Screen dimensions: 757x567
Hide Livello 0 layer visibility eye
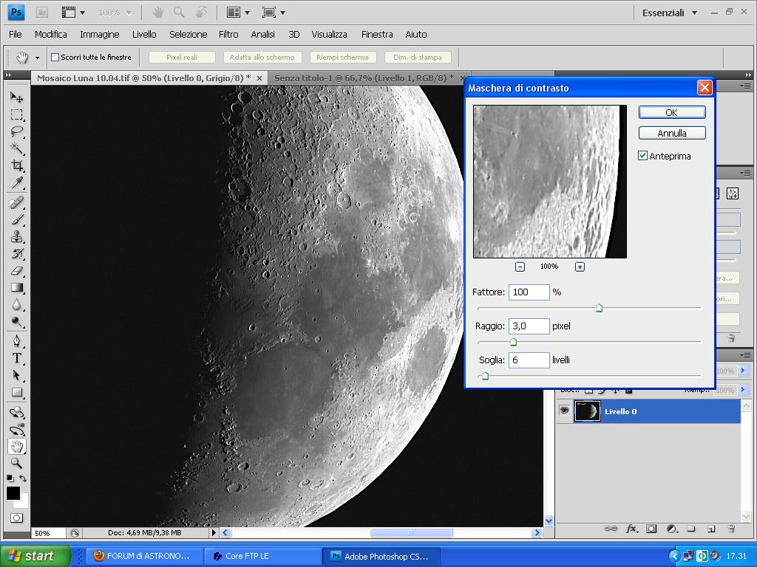coord(564,410)
